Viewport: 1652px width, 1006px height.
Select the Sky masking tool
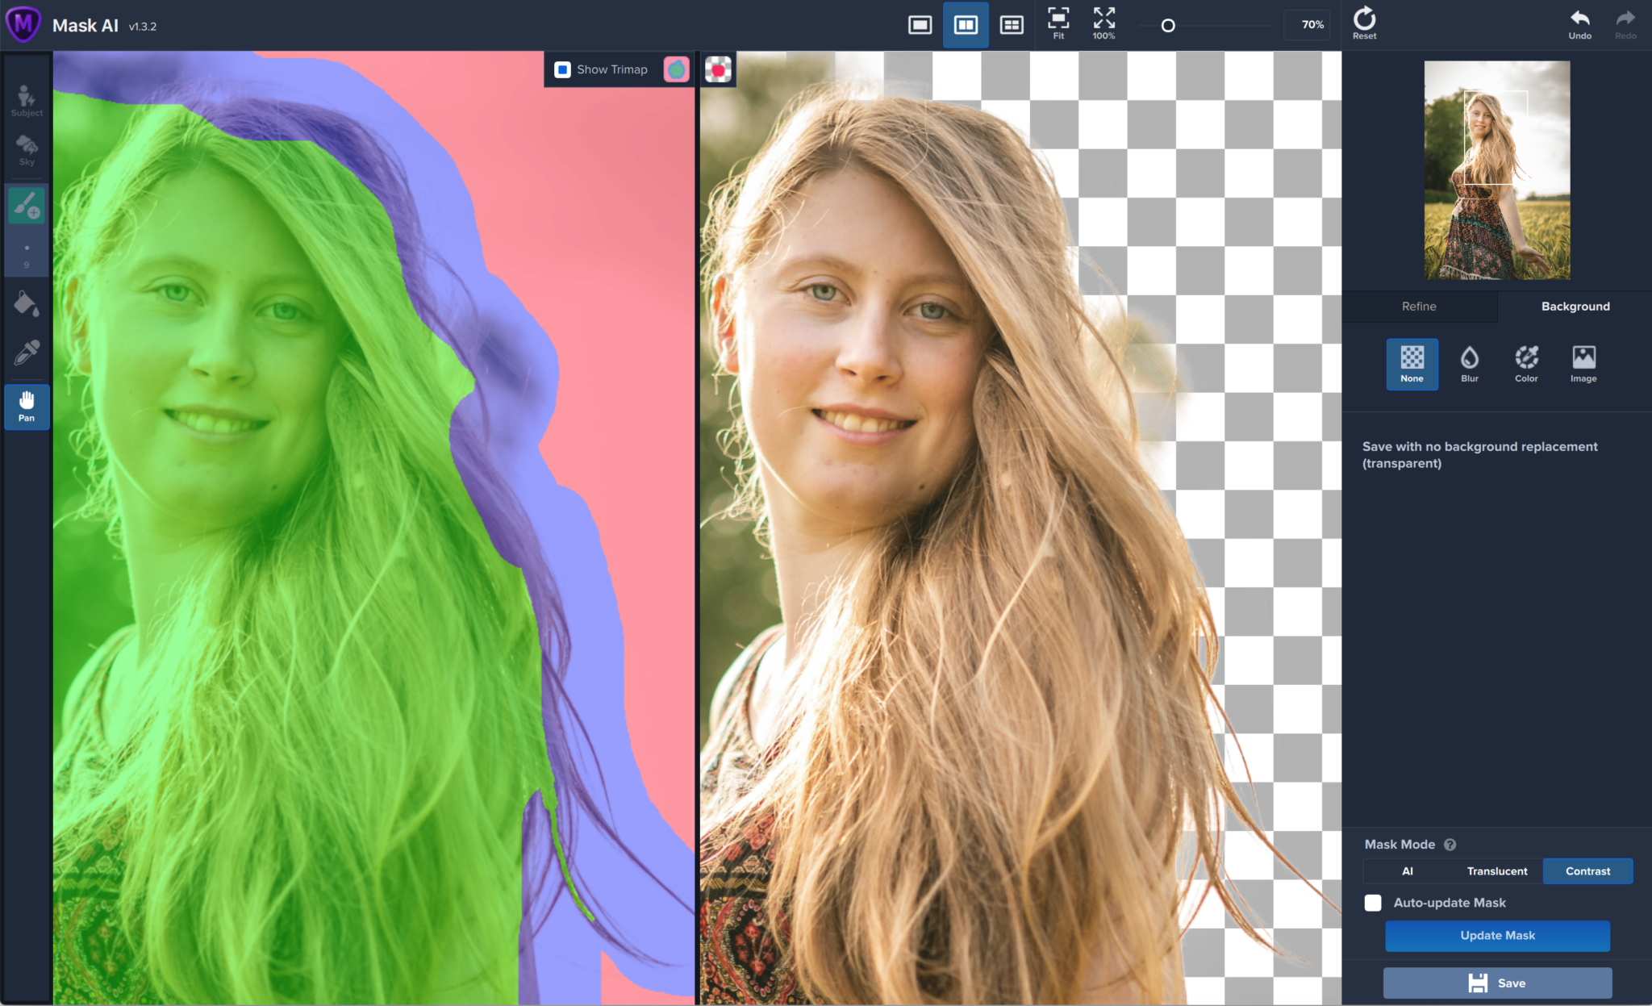pyautogui.click(x=27, y=150)
